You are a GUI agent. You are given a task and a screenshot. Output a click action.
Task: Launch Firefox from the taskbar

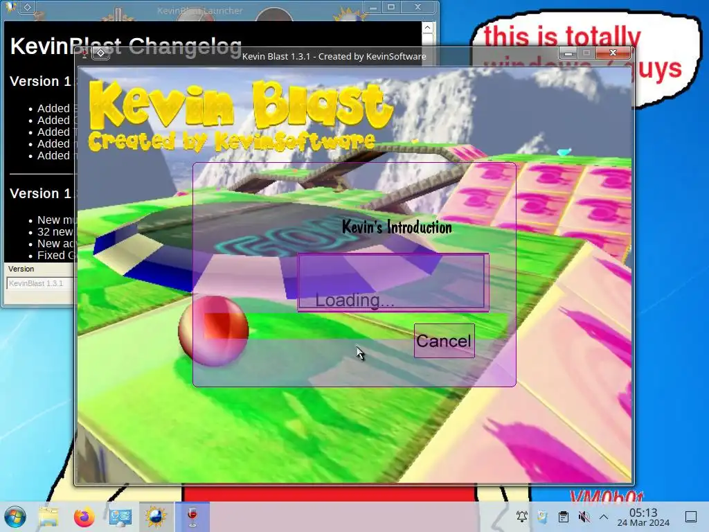pos(84,517)
